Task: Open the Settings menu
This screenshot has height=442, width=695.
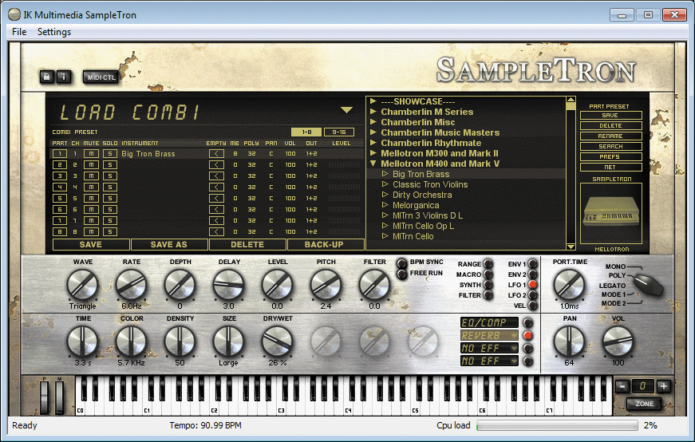Action: 54,32
